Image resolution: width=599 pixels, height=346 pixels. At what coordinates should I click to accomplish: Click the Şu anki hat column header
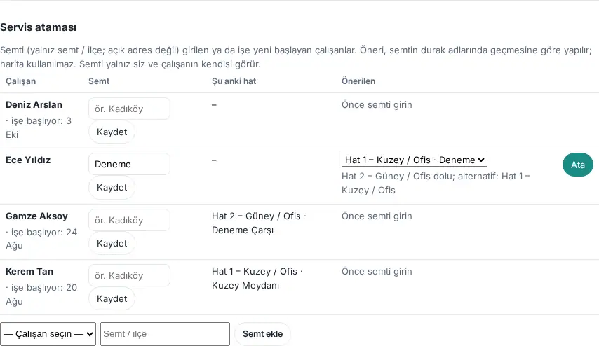click(234, 81)
